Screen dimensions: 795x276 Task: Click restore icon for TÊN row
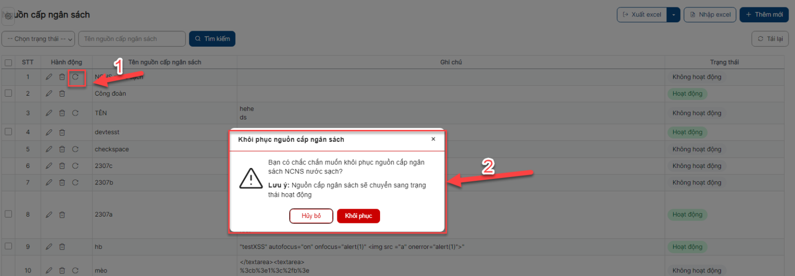tap(76, 113)
